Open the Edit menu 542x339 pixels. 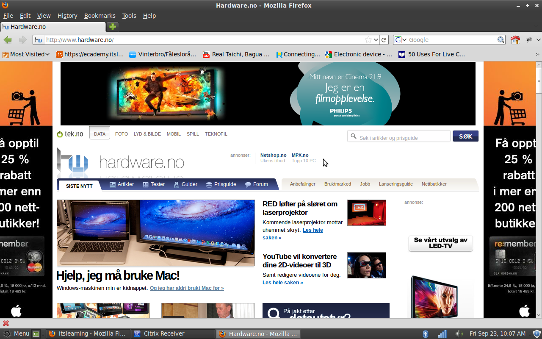click(25, 16)
